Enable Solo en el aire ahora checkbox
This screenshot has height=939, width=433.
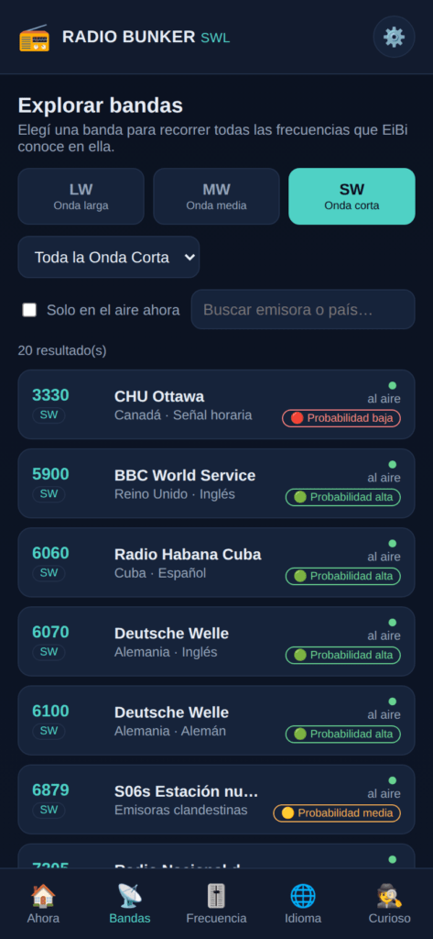(x=29, y=310)
